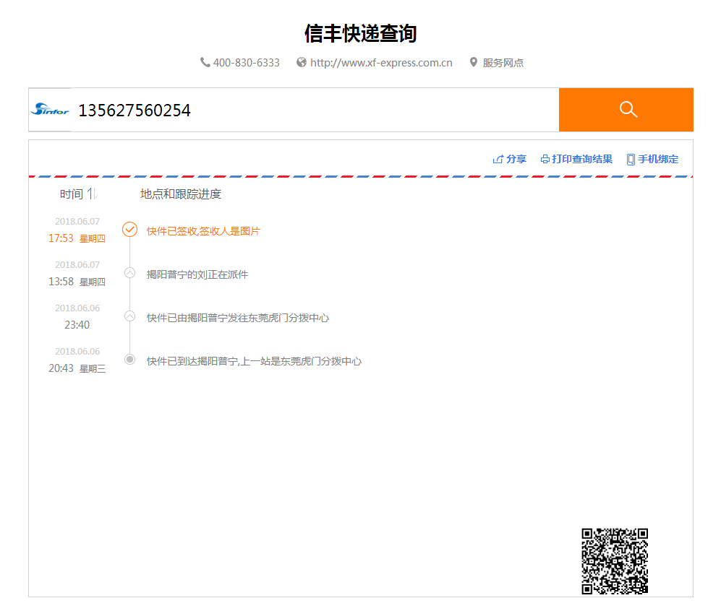
Task: Click the starting dot marker for 20:43 entry
Action: click(129, 360)
